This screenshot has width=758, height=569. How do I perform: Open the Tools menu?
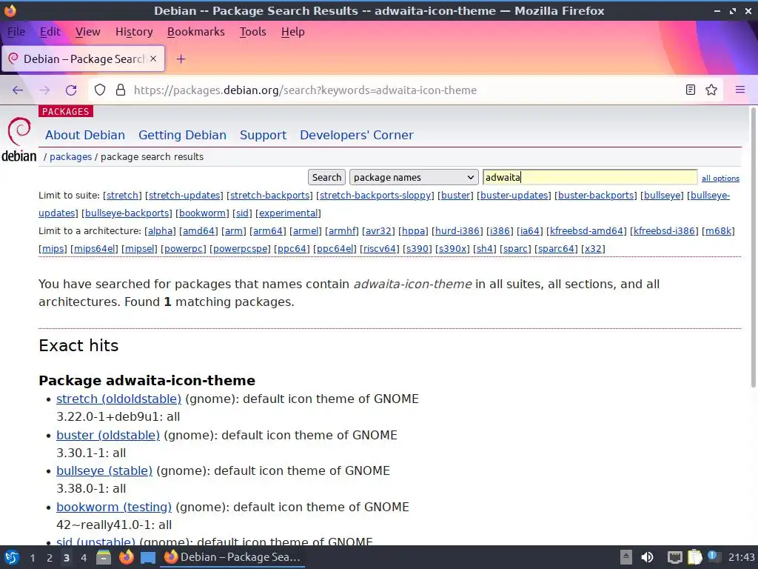pos(253,32)
